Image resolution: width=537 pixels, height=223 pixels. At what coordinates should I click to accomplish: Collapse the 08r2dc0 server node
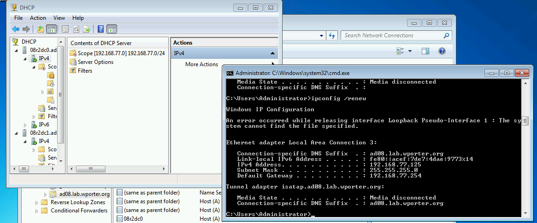click(x=17, y=51)
